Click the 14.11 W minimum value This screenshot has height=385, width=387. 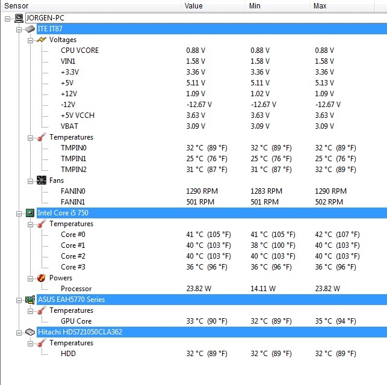[x=263, y=289]
